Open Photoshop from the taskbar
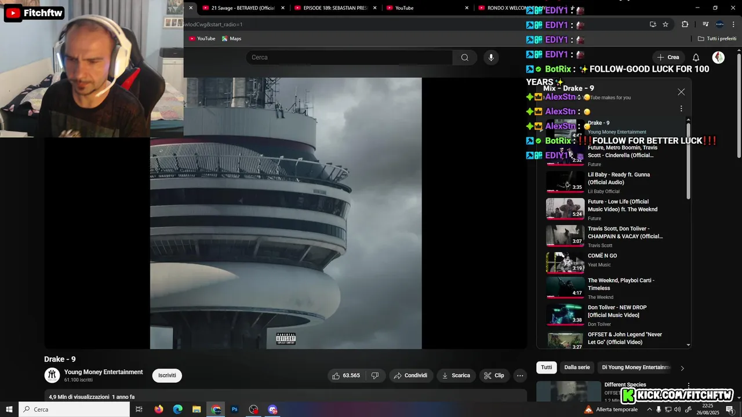This screenshot has width=742, height=417. point(235,409)
